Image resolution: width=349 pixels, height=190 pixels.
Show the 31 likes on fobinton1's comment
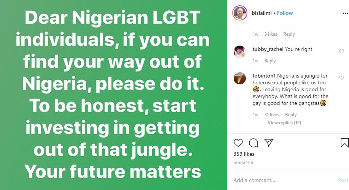click(272, 115)
